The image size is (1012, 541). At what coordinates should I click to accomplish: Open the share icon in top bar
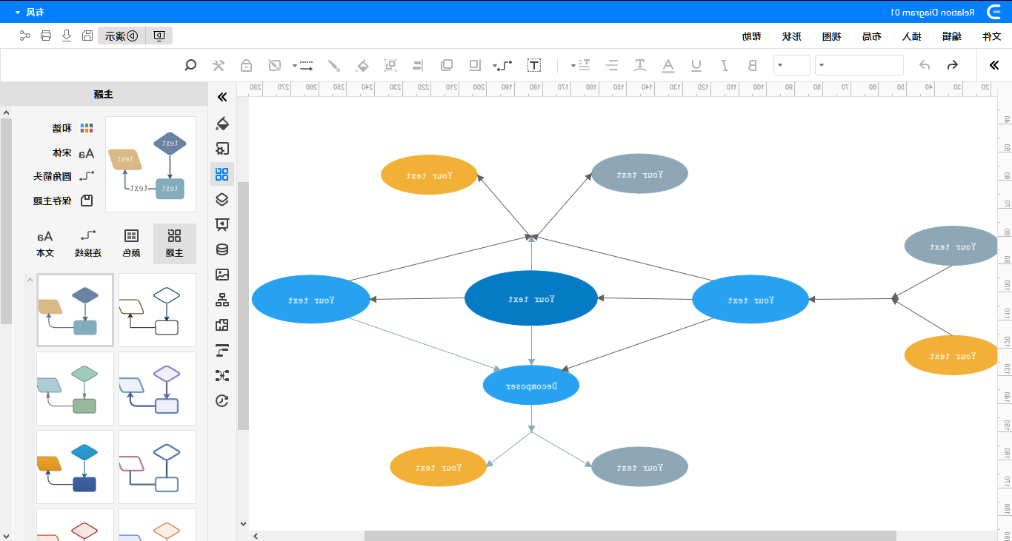tap(25, 36)
